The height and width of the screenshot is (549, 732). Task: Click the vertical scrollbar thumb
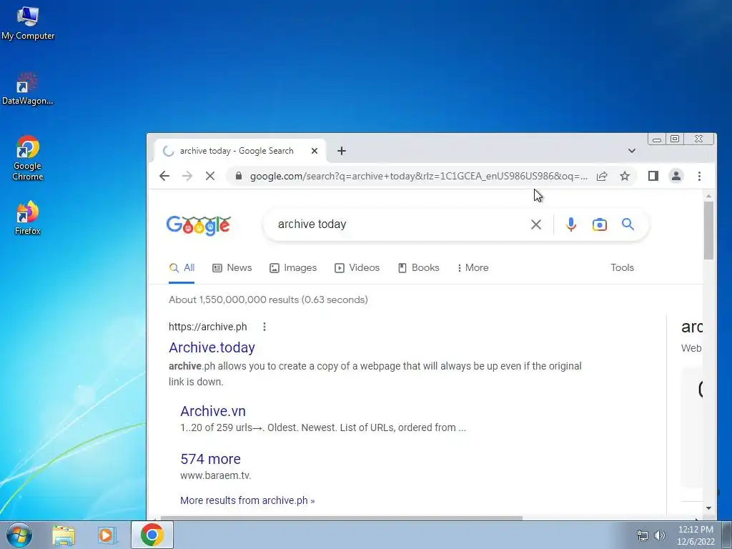708,230
